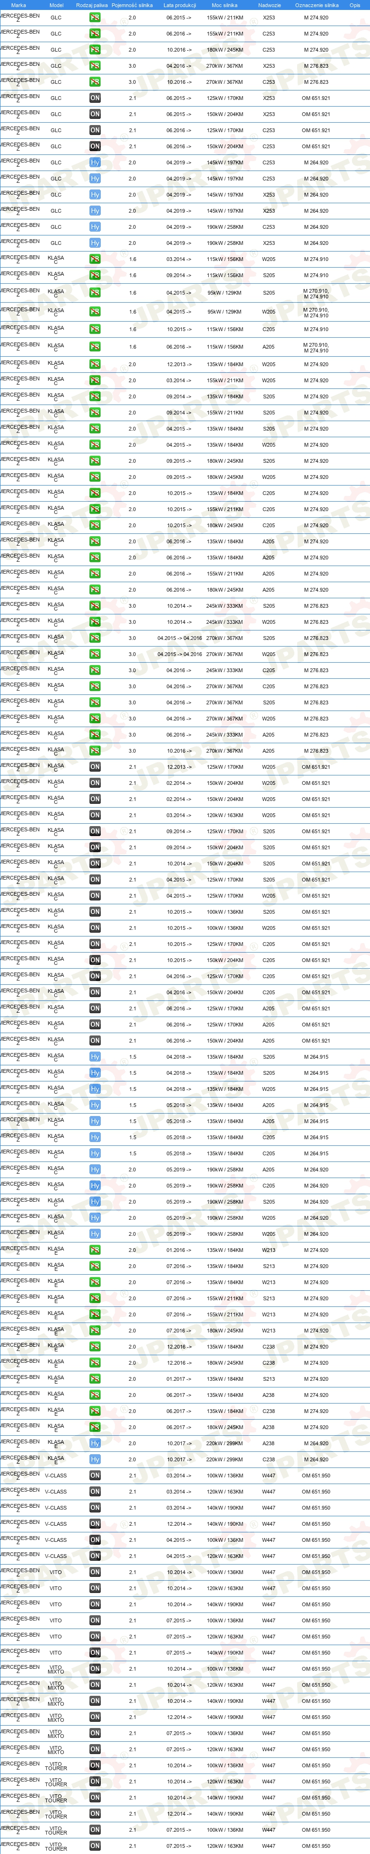Viewport: 370px width, 1854px height.
Task: Click '09.2014 ->' in Klasa C 1.6 S205 row
Action: [x=180, y=276]
